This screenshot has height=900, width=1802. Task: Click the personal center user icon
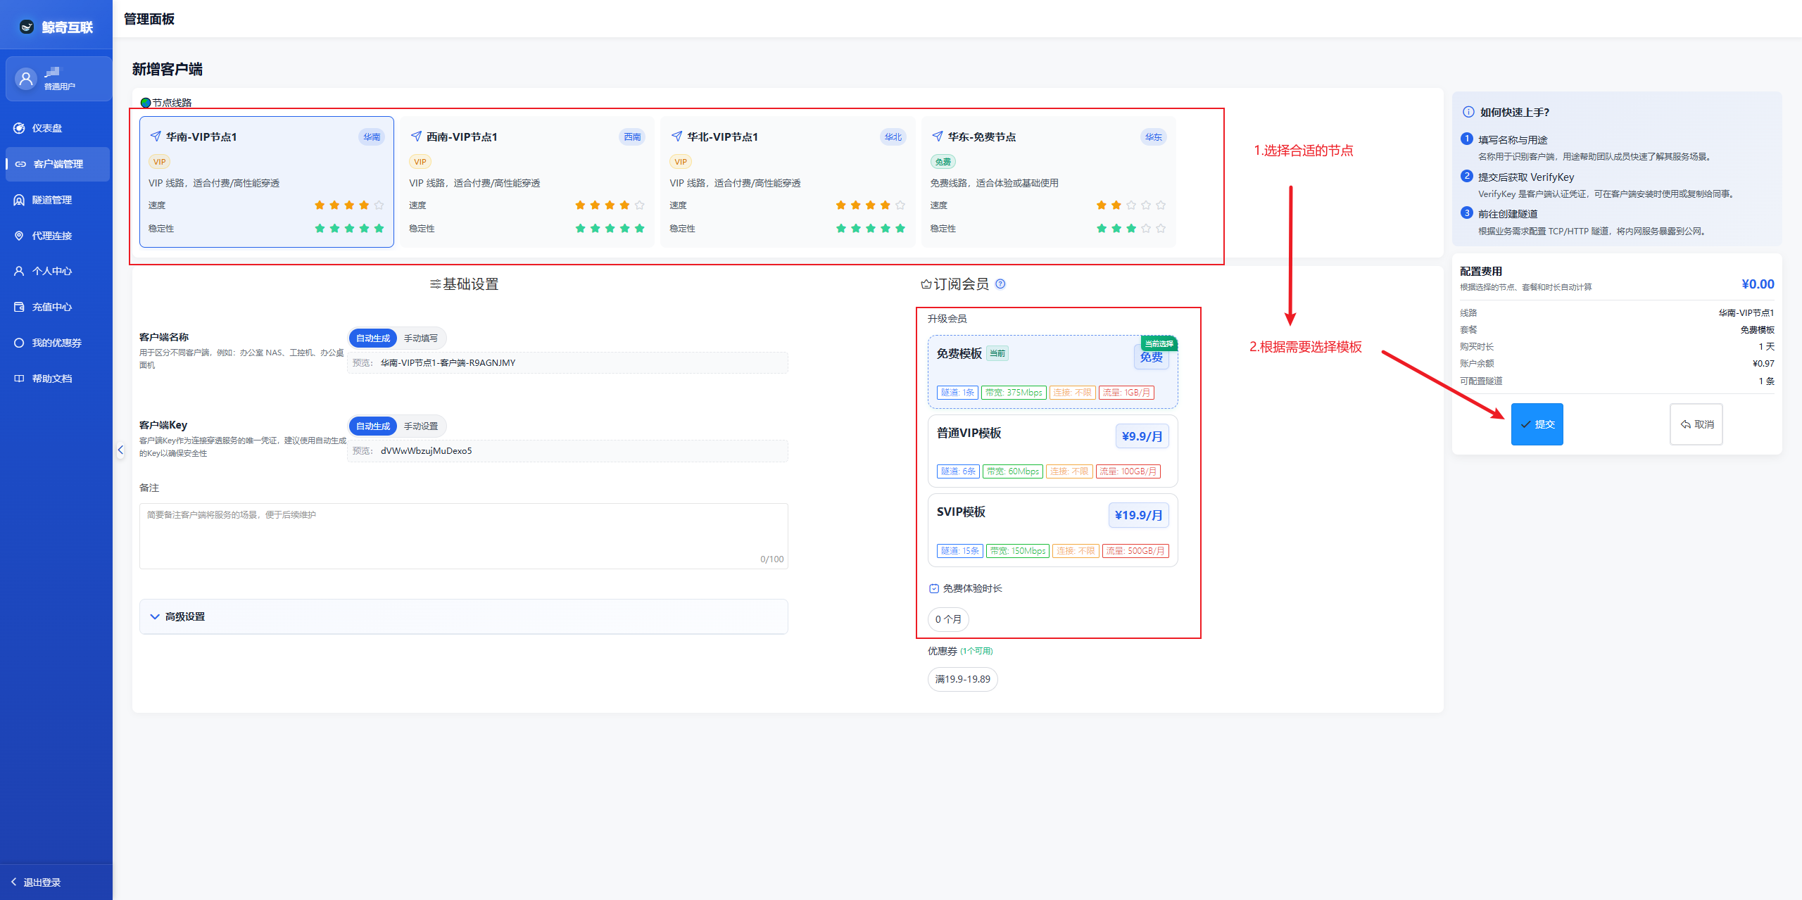pyautogui.click(x=19, y=271)
